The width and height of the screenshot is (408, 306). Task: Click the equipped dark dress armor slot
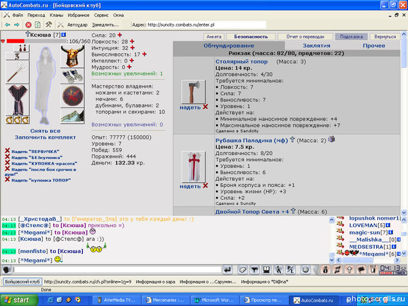coord(17,100)
